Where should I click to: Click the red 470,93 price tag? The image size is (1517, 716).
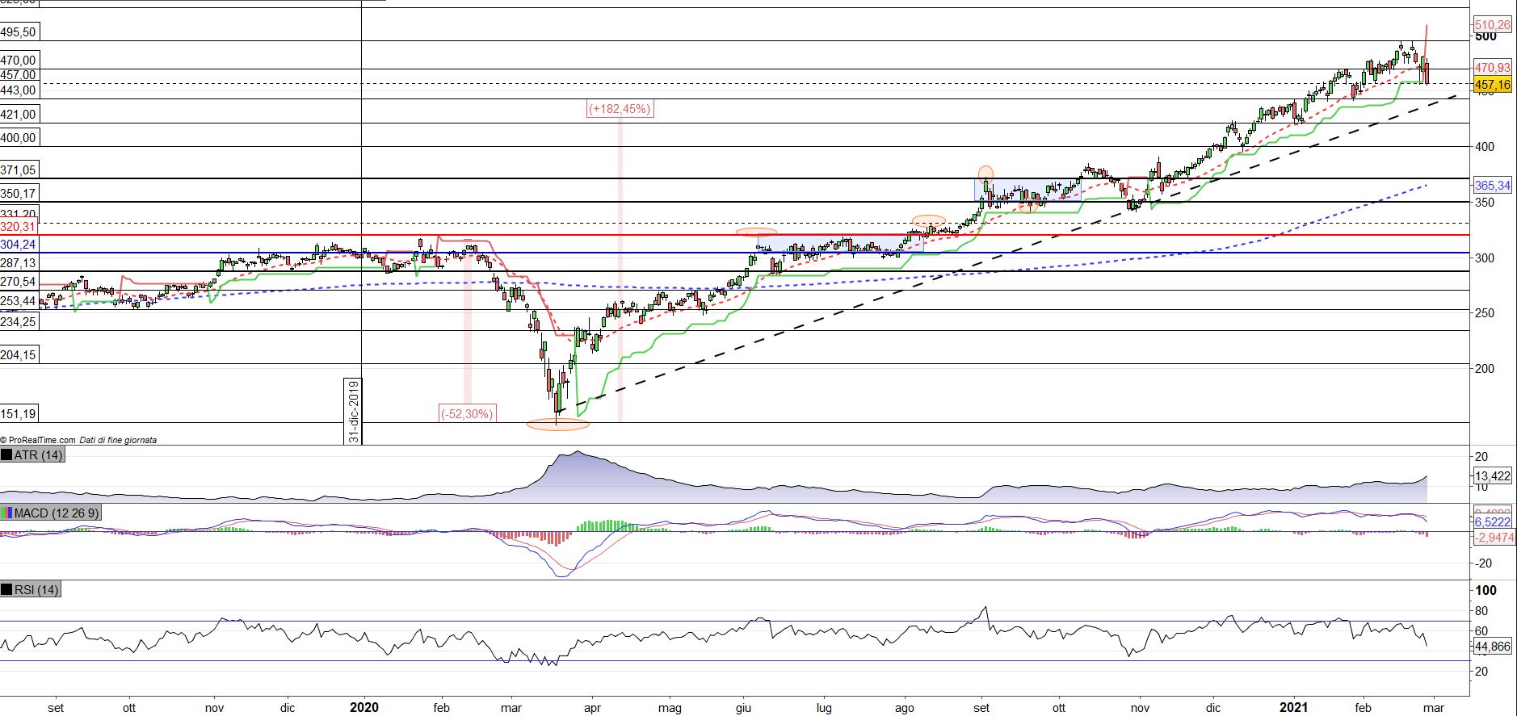coord(1492,69)
